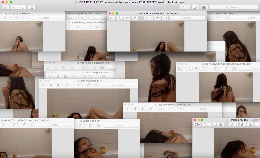Click search field in the backmost 'REAL ARTIST' window
The image size is (260, 158).
233,7
